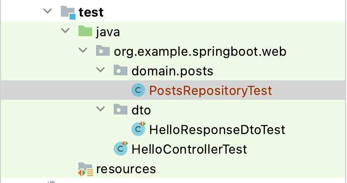347x183 pixels.
Task: Click the PostsRepositoryTest class icon
Action: tap(138, 90)
